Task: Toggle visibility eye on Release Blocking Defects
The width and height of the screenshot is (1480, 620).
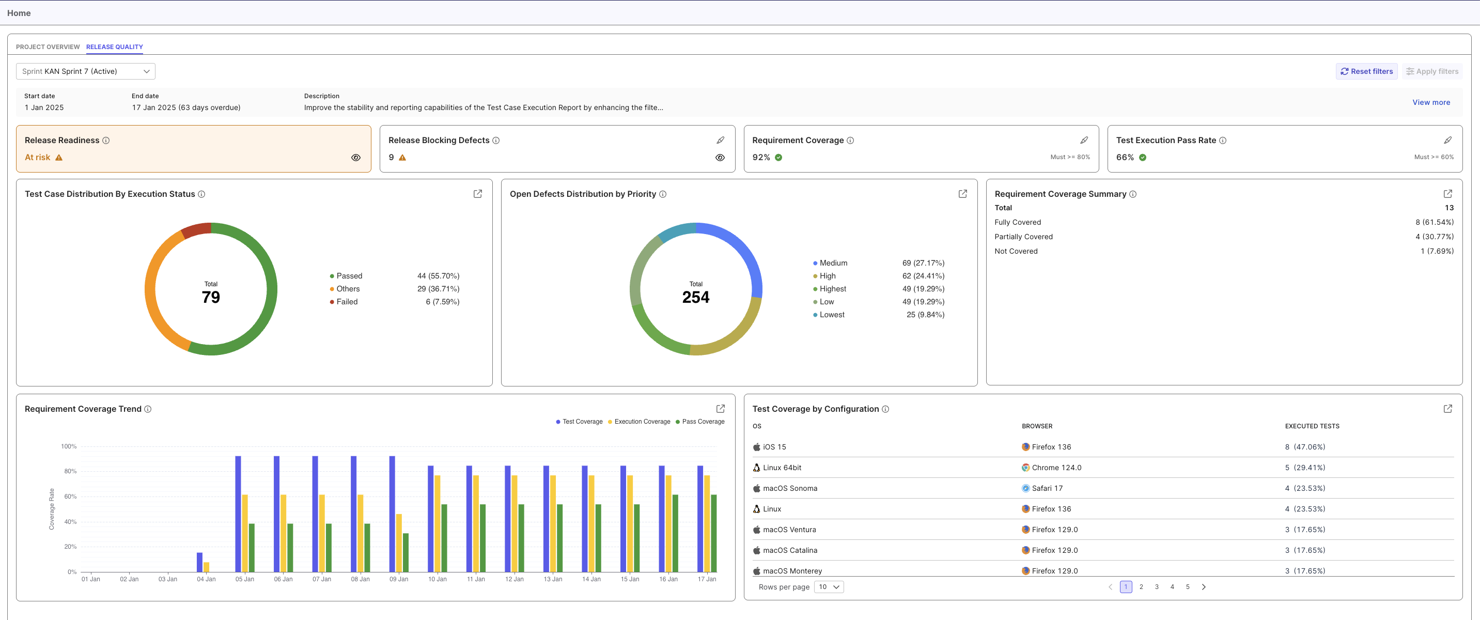Action: 720,157
